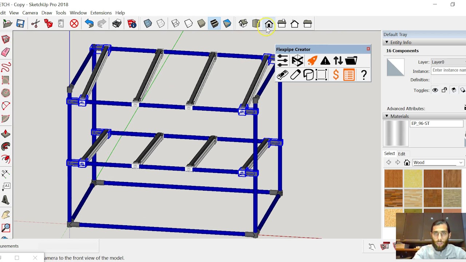
Task: Open the Layer0 layer dropdown
Action: coord(449,62)
